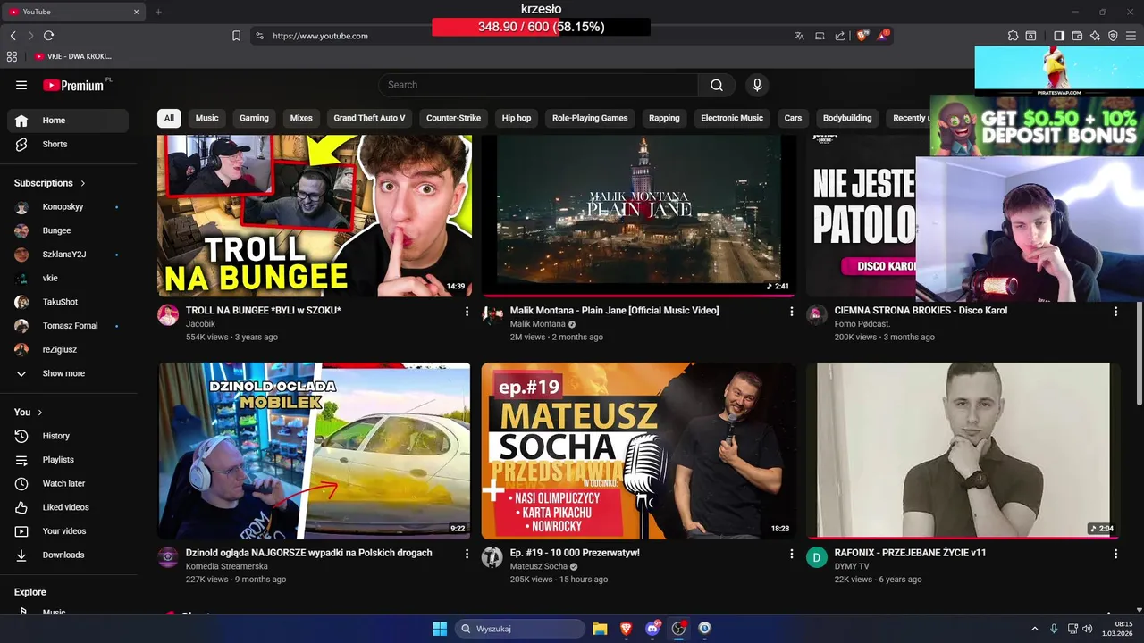Reload the page with browser refresh icon
1144x643 pixels.
coord(48,36)
